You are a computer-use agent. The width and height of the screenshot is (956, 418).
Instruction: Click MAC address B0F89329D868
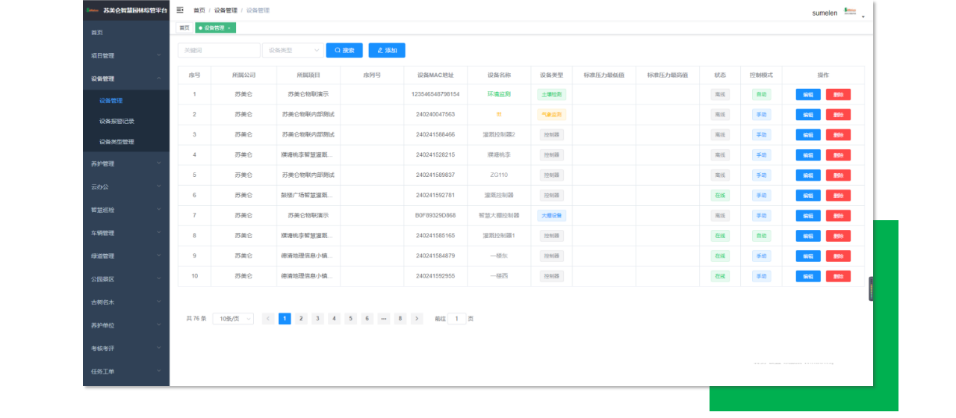[x=435, y=216]
